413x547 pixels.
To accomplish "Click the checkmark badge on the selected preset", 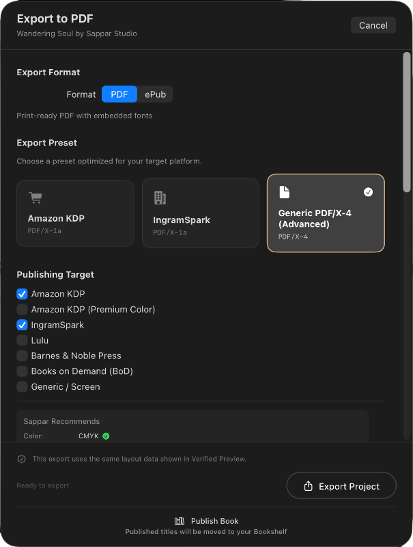I will tap(369, 192).
